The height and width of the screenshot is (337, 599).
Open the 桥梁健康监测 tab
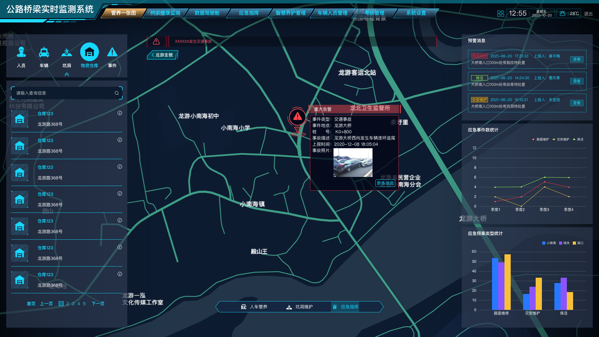pos(165,13)
